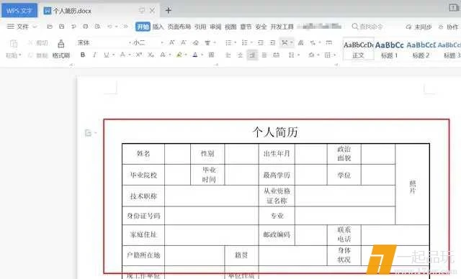Click the Format Painter icon
This screenshot has height=279, width=461.
pos(61,44)
